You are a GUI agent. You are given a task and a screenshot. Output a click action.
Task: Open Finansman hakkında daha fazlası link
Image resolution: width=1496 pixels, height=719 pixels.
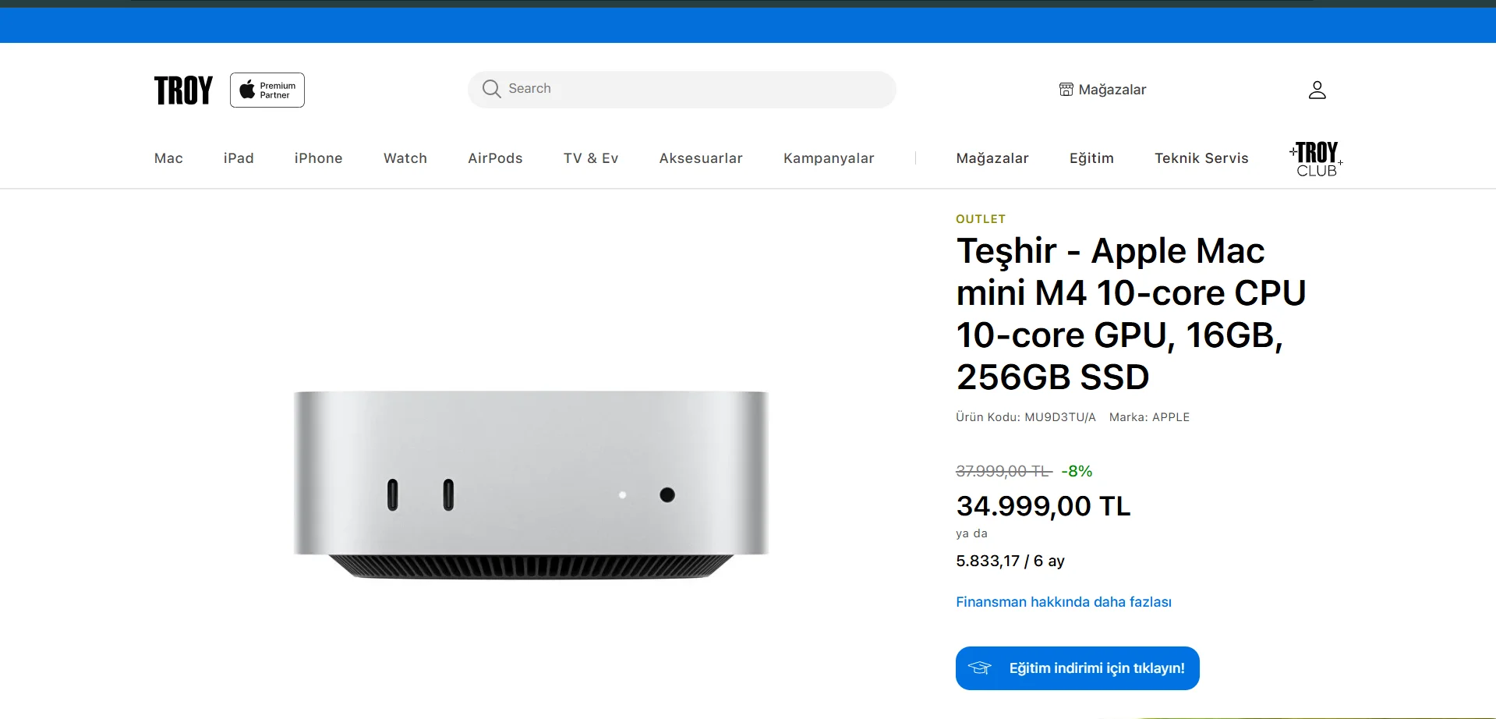[x=1063, y=602]
